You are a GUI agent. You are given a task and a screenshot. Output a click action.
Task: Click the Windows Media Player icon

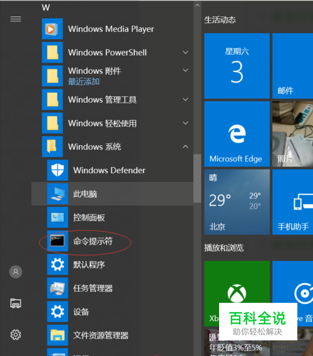point(52,29)
